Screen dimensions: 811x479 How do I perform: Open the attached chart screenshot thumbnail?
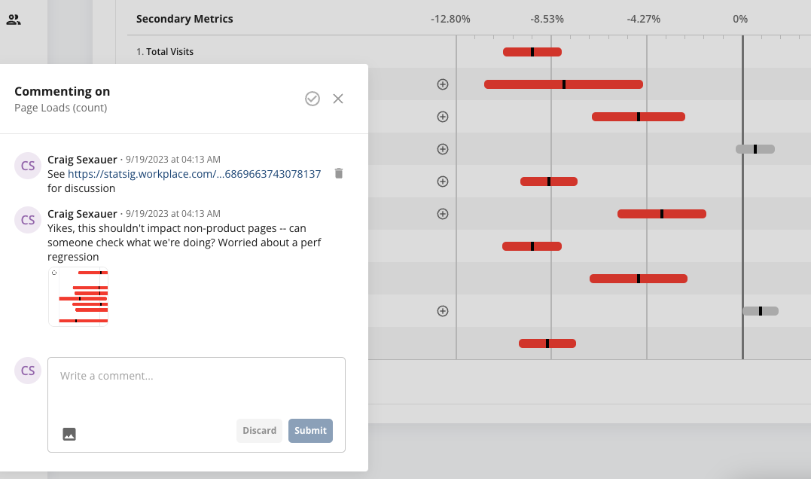[x=78, y=296]
